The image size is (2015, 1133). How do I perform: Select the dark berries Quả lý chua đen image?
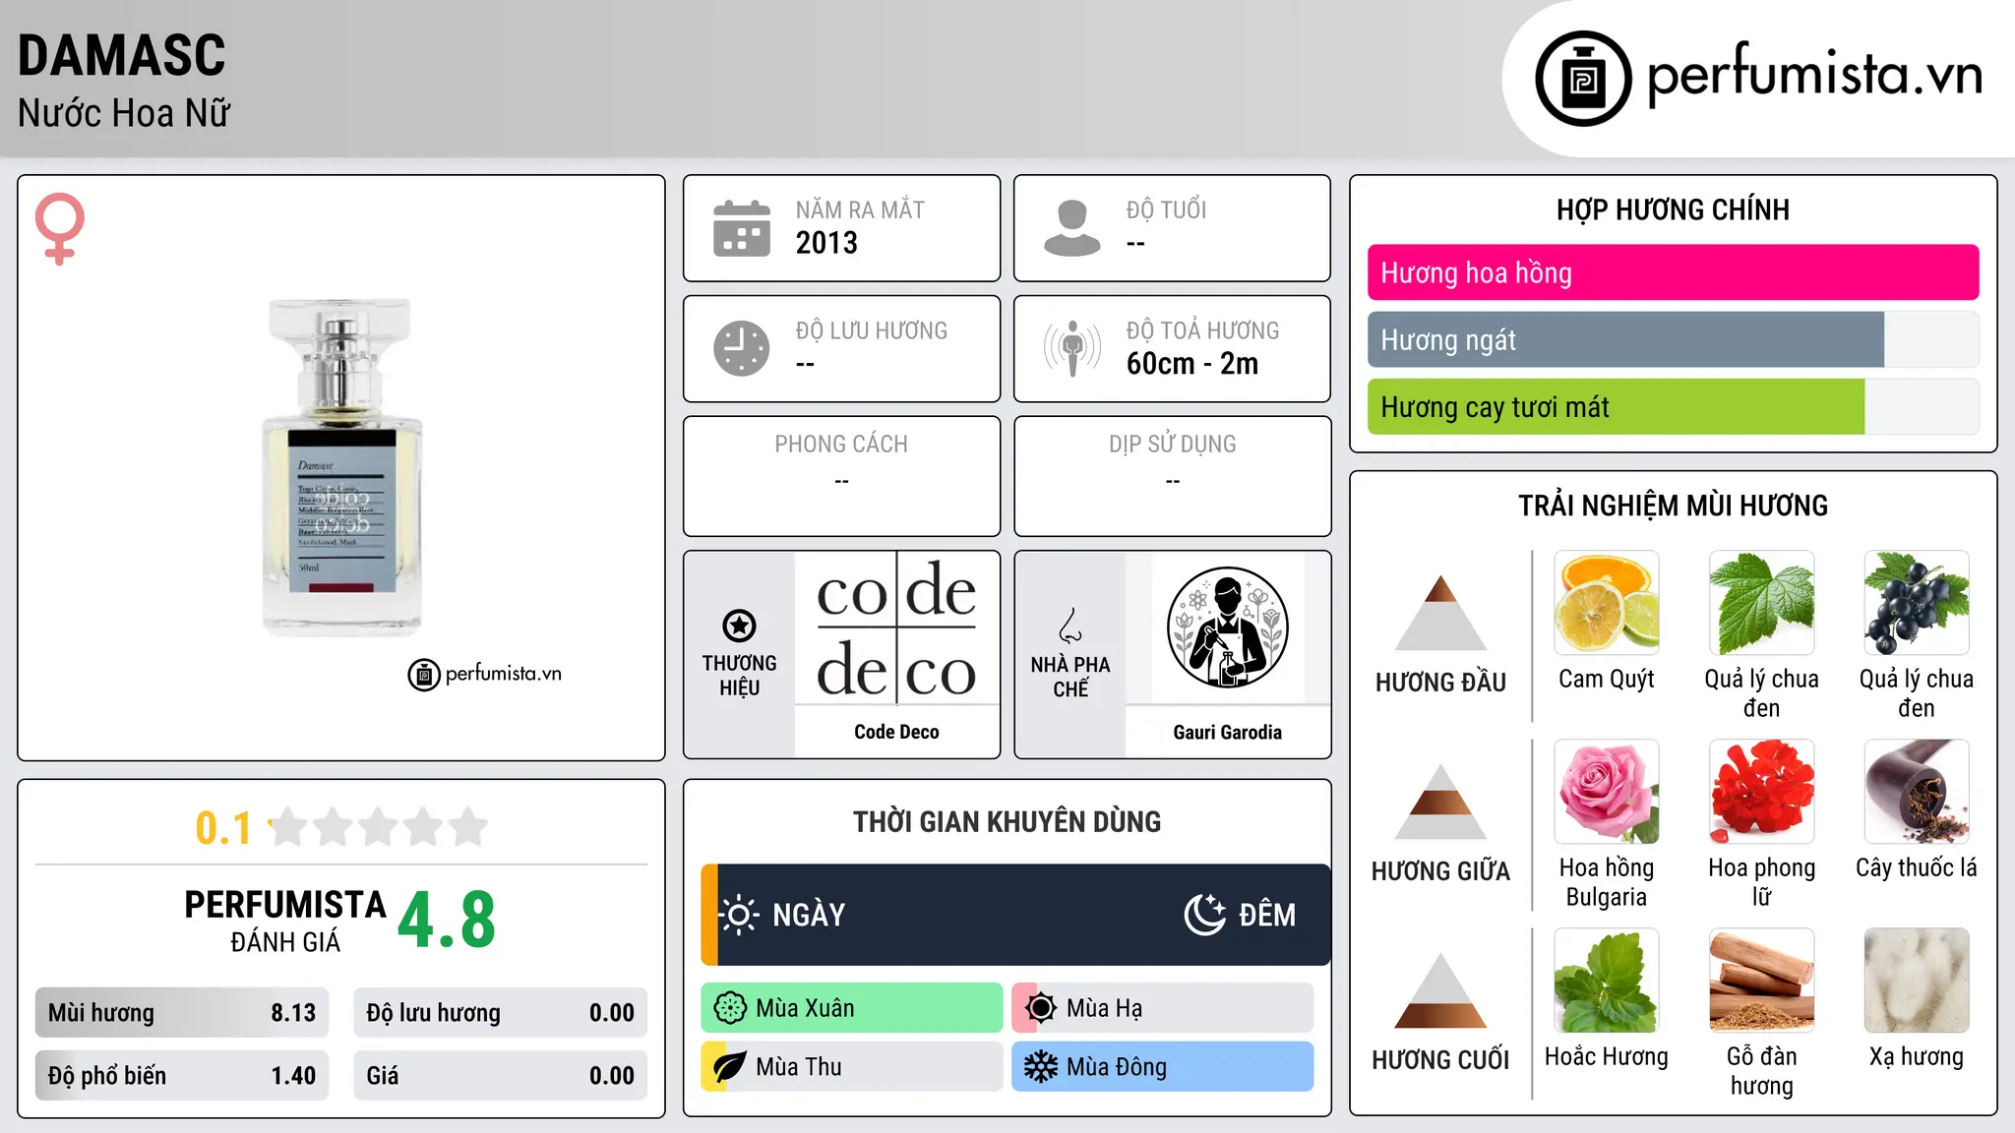pyautogui.click(x=1917, y=603)
